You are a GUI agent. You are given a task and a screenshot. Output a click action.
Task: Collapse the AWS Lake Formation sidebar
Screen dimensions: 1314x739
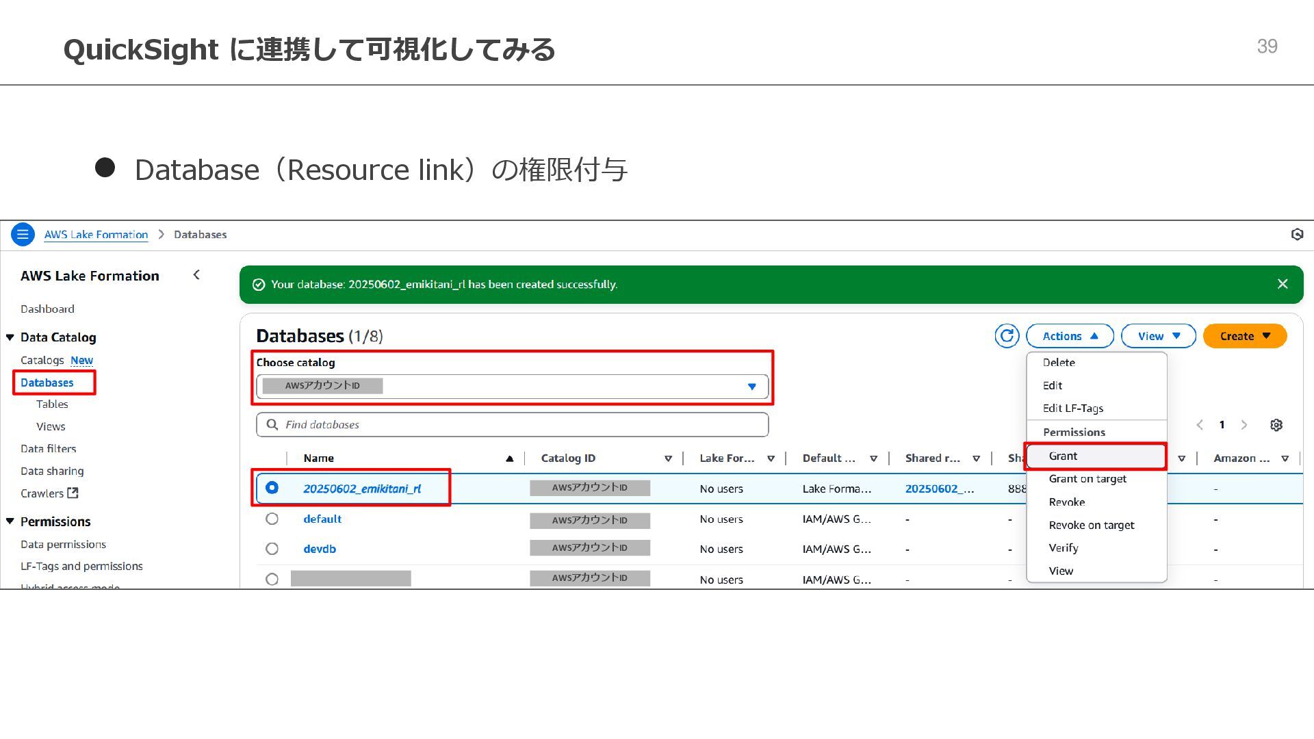196,275
